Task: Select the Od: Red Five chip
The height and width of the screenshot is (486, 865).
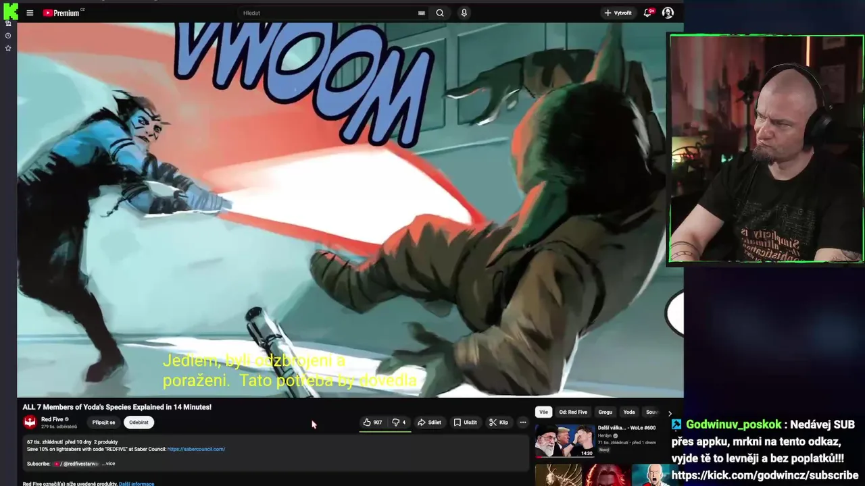Action: pyautogui.click(x=573, y=412)
